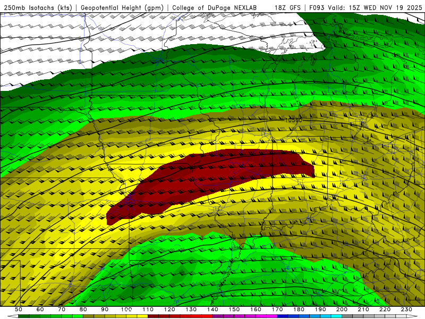Click the "Geopotential Height (gpm)" title text
The width and height of the screenshot is (425, 319).
(x=122, y=8)
